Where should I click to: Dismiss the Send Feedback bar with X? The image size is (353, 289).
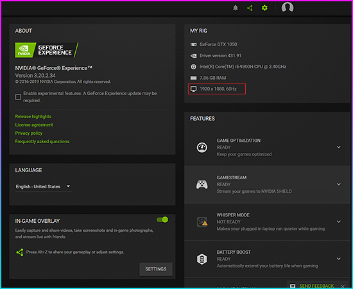(343, 286)
